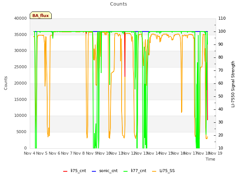Click the Nov 6 date tick

[54, 153]
